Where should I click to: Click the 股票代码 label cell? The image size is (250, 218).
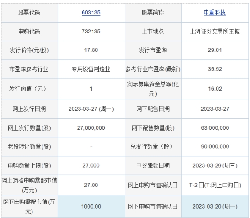point(29,13)
